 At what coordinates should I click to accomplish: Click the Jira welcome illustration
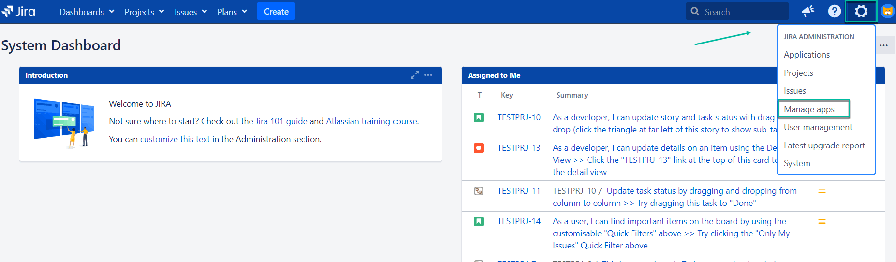(x=64, y=123)
